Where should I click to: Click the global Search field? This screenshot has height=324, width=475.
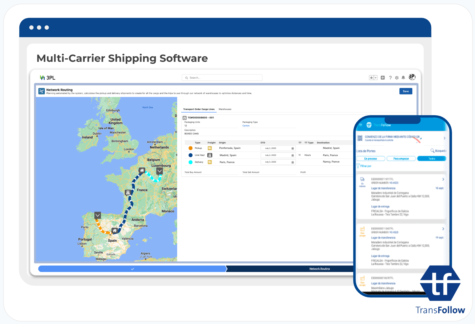222,78
